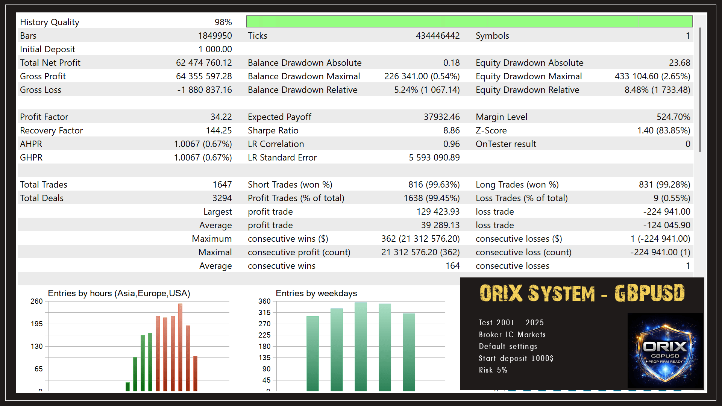Image resolution: width=722 pixels, height=406 pixels.
Task: Click the Balance Drawdown Maximal value
Action: pos(422,76)
